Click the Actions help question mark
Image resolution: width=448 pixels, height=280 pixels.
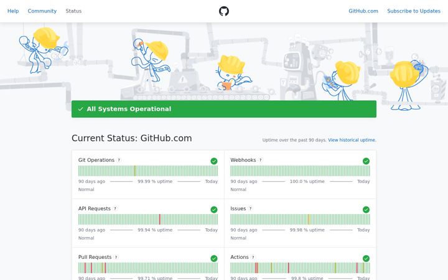tap(253, 257)
